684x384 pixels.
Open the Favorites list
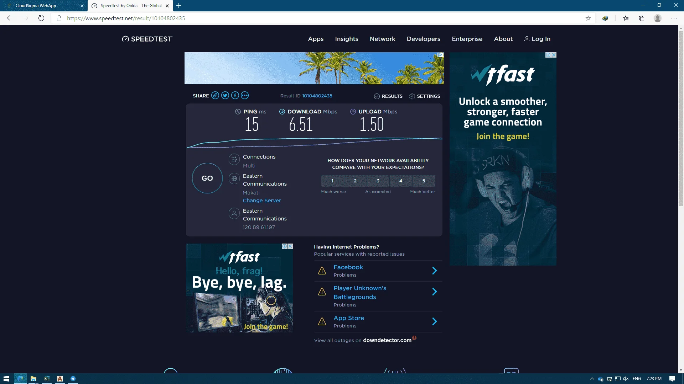626,18
